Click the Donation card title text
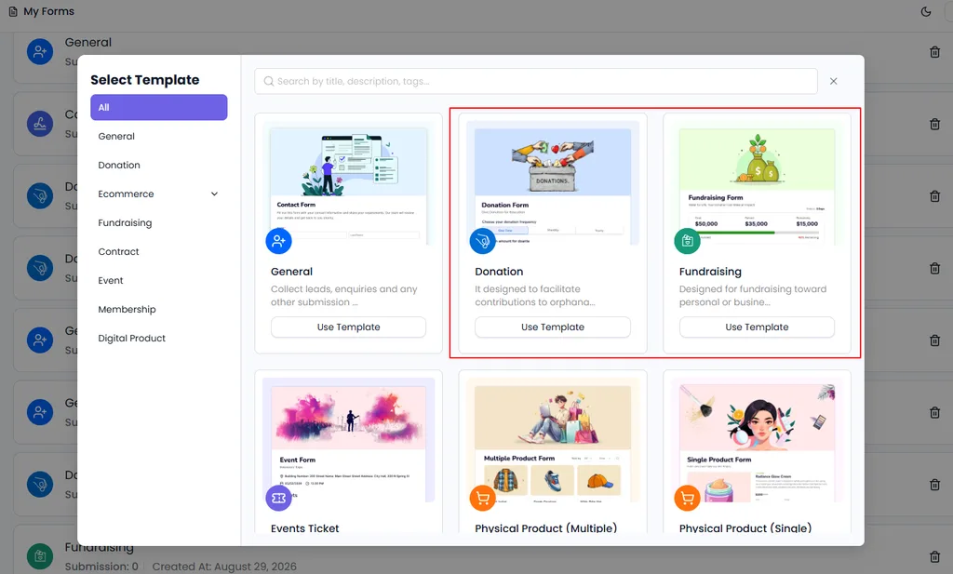 point(499,272)
